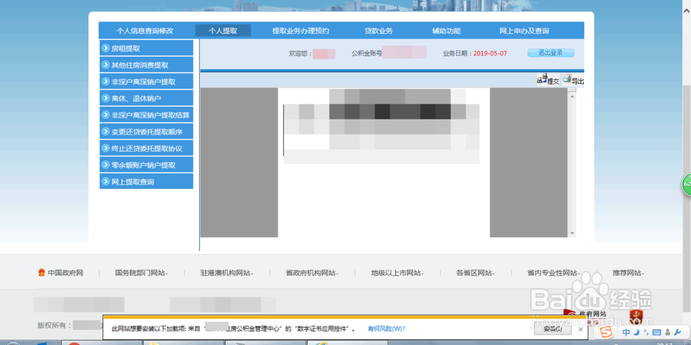Click the green 62 floating ball
The image size is (691, 345).
point(687,184)
